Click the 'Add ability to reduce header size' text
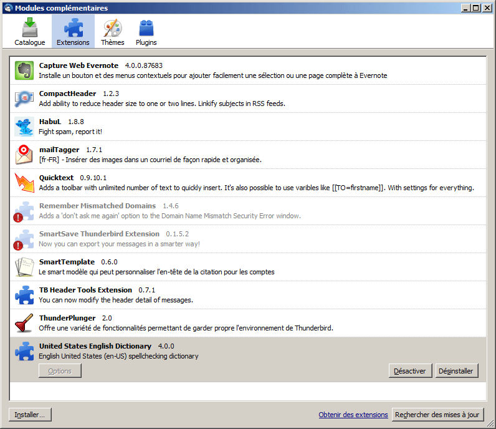 [x=162, y=104]
